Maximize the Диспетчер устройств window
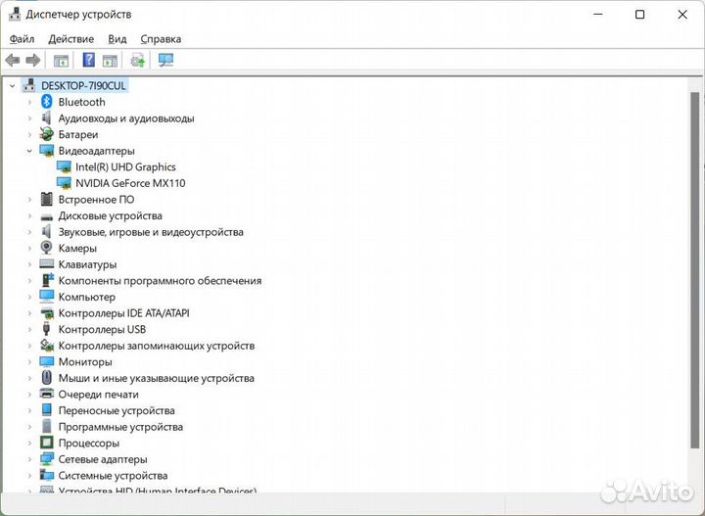Image resolution: width=705 pixels, height=516 pixels. (639, 15)
